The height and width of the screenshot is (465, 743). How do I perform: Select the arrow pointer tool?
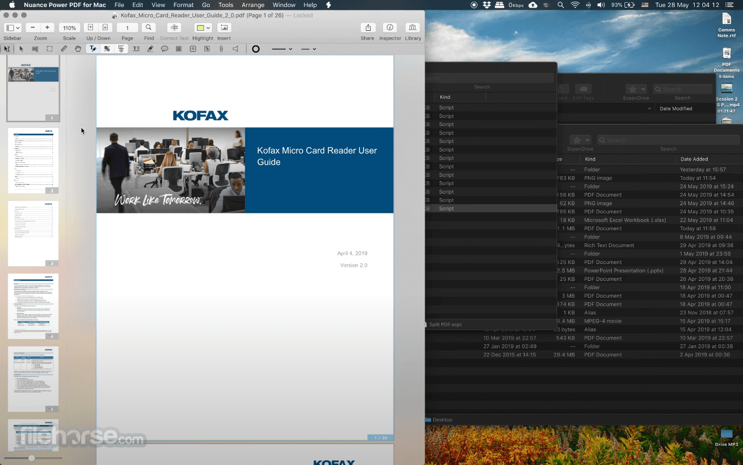[x=21, y=49]
